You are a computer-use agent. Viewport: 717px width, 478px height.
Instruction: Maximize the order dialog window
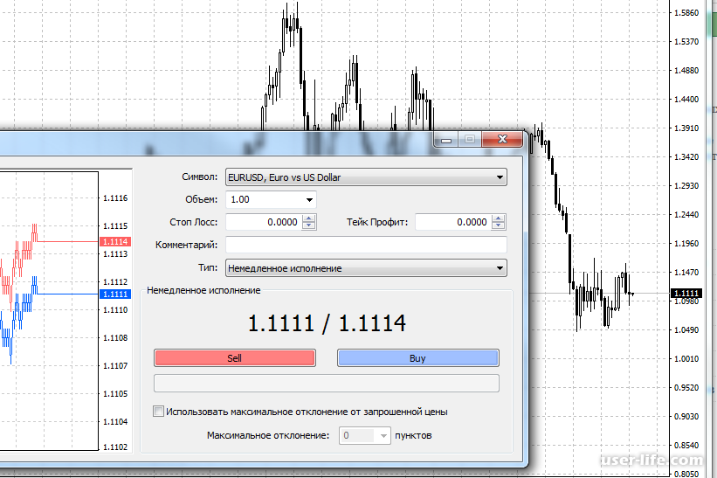coord(470,140)
